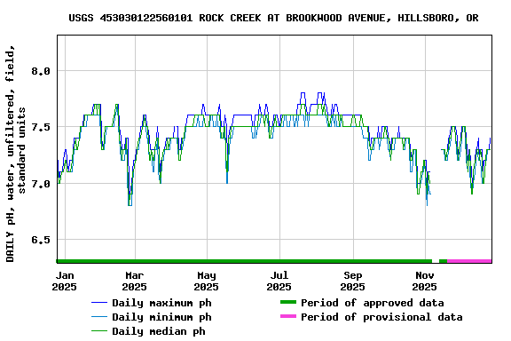
Task: Click the Mar 2025 x-axis label
Action: coord(135,282)
